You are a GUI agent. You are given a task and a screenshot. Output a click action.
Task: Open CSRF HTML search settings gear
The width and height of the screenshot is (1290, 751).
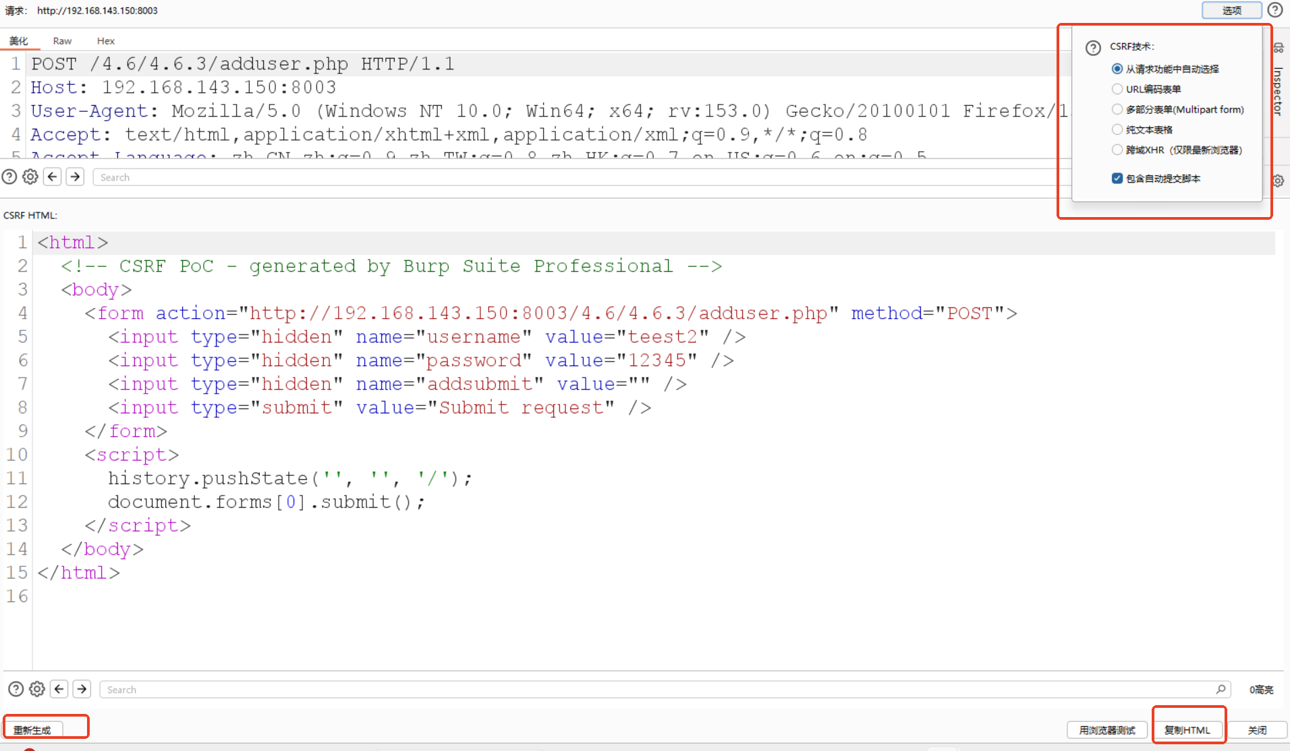pos(37,689)
